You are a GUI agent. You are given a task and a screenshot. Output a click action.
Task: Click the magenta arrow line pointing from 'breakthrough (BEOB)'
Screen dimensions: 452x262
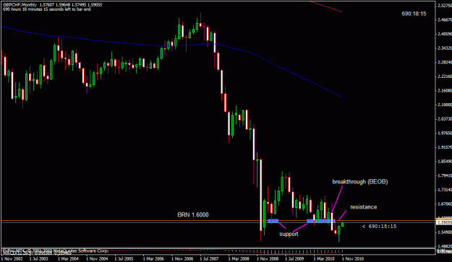tap(338, 198)
